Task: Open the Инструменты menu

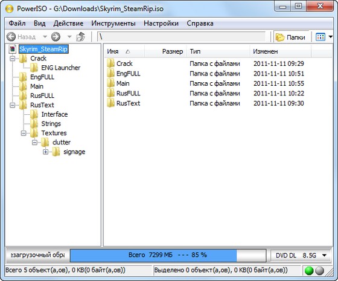Action: click(x=113, y=24)
